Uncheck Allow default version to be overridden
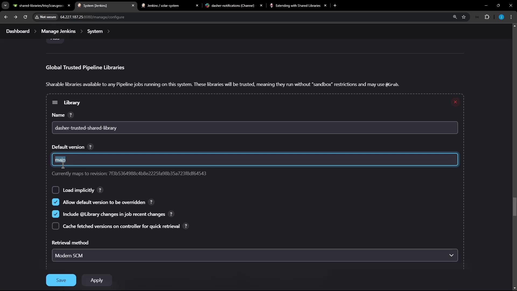Screen dimensions: 517x291 point(55,202)
